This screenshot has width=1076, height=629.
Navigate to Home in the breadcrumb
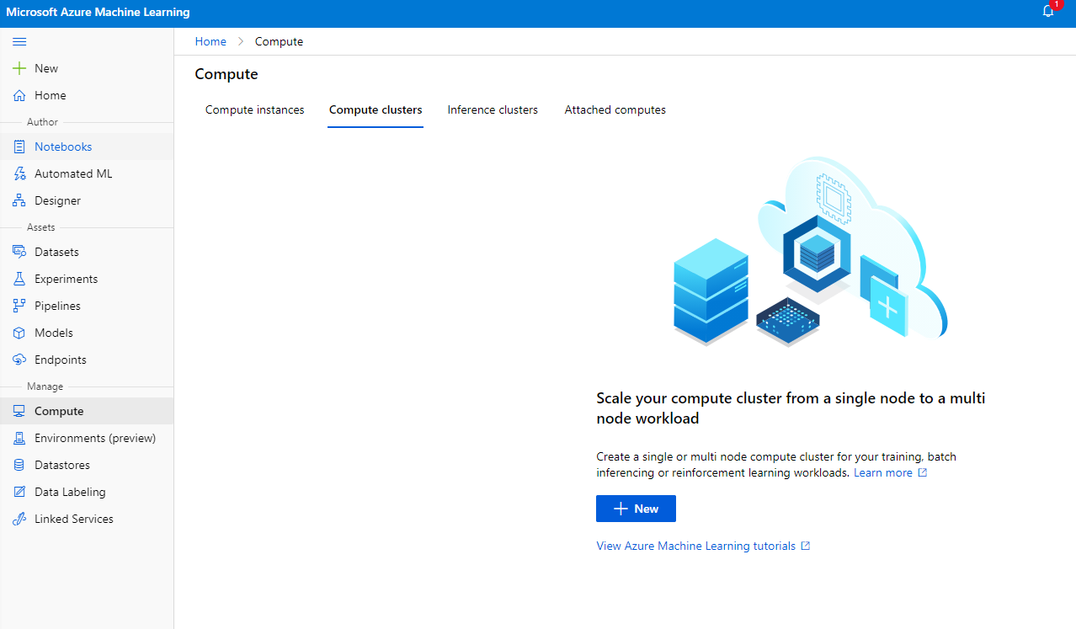(x=210, y=41)
